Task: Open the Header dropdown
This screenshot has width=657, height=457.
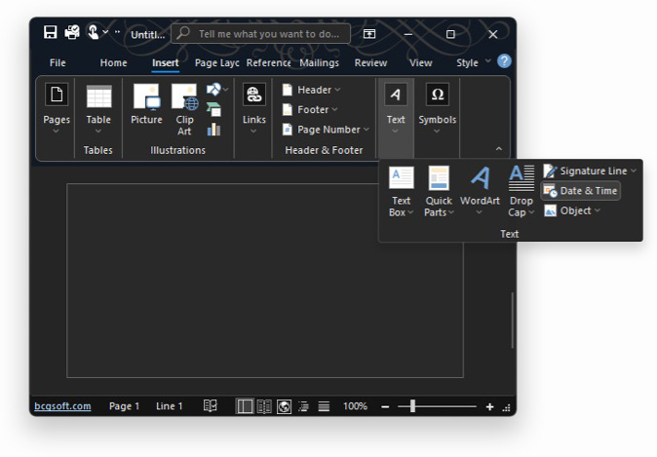Action: [x=311, y=90]
